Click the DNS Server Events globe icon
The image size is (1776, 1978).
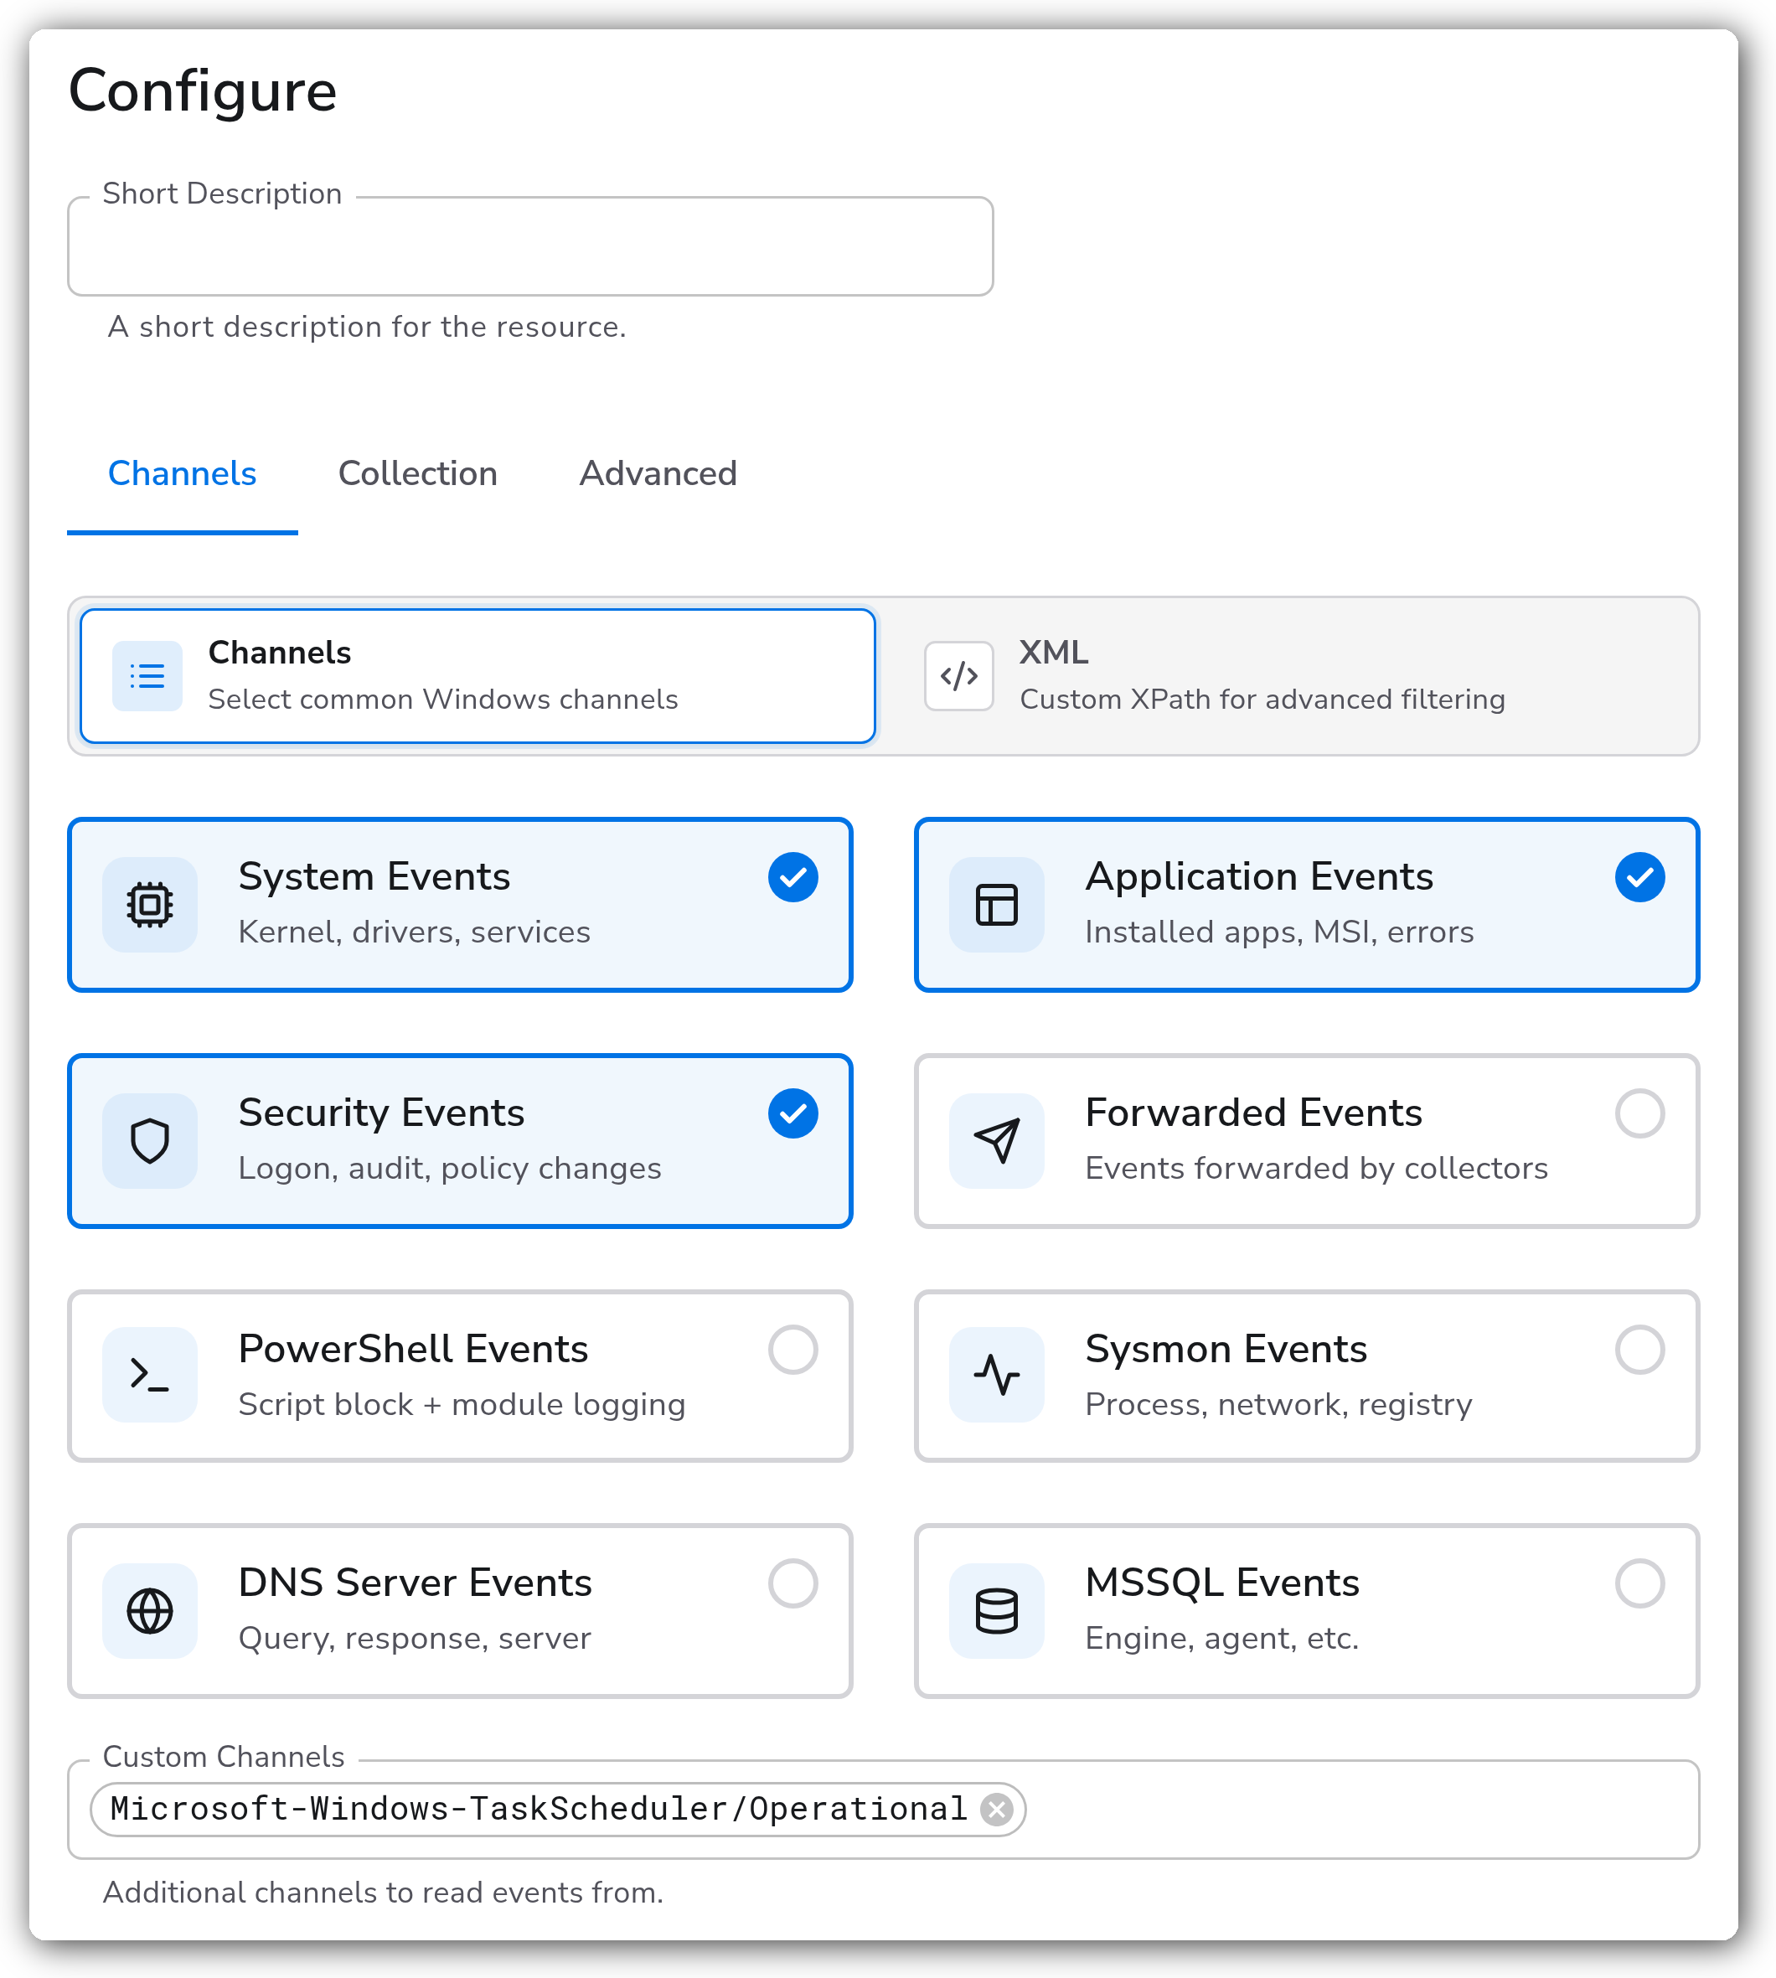point(150,1611)
